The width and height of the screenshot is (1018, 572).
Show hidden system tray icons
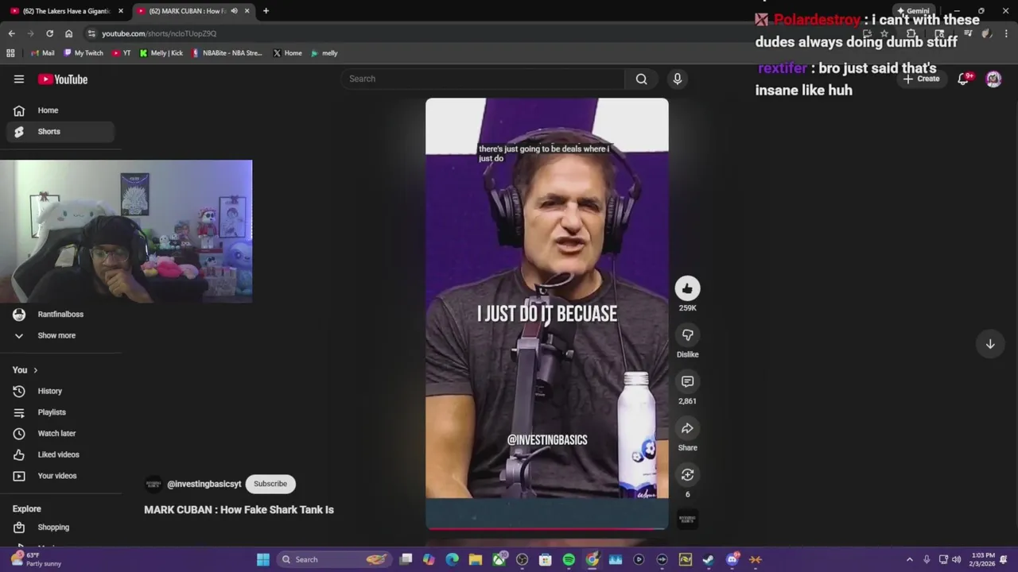point(910,559)
